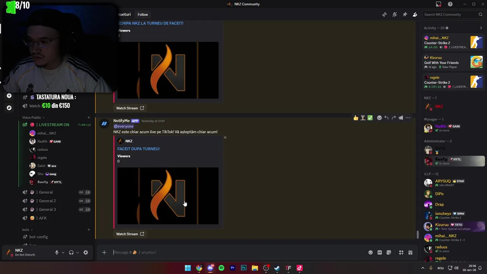
Task: Open the Threads icon in channel header
Action: pyautogui.click(x=384, y=14)
